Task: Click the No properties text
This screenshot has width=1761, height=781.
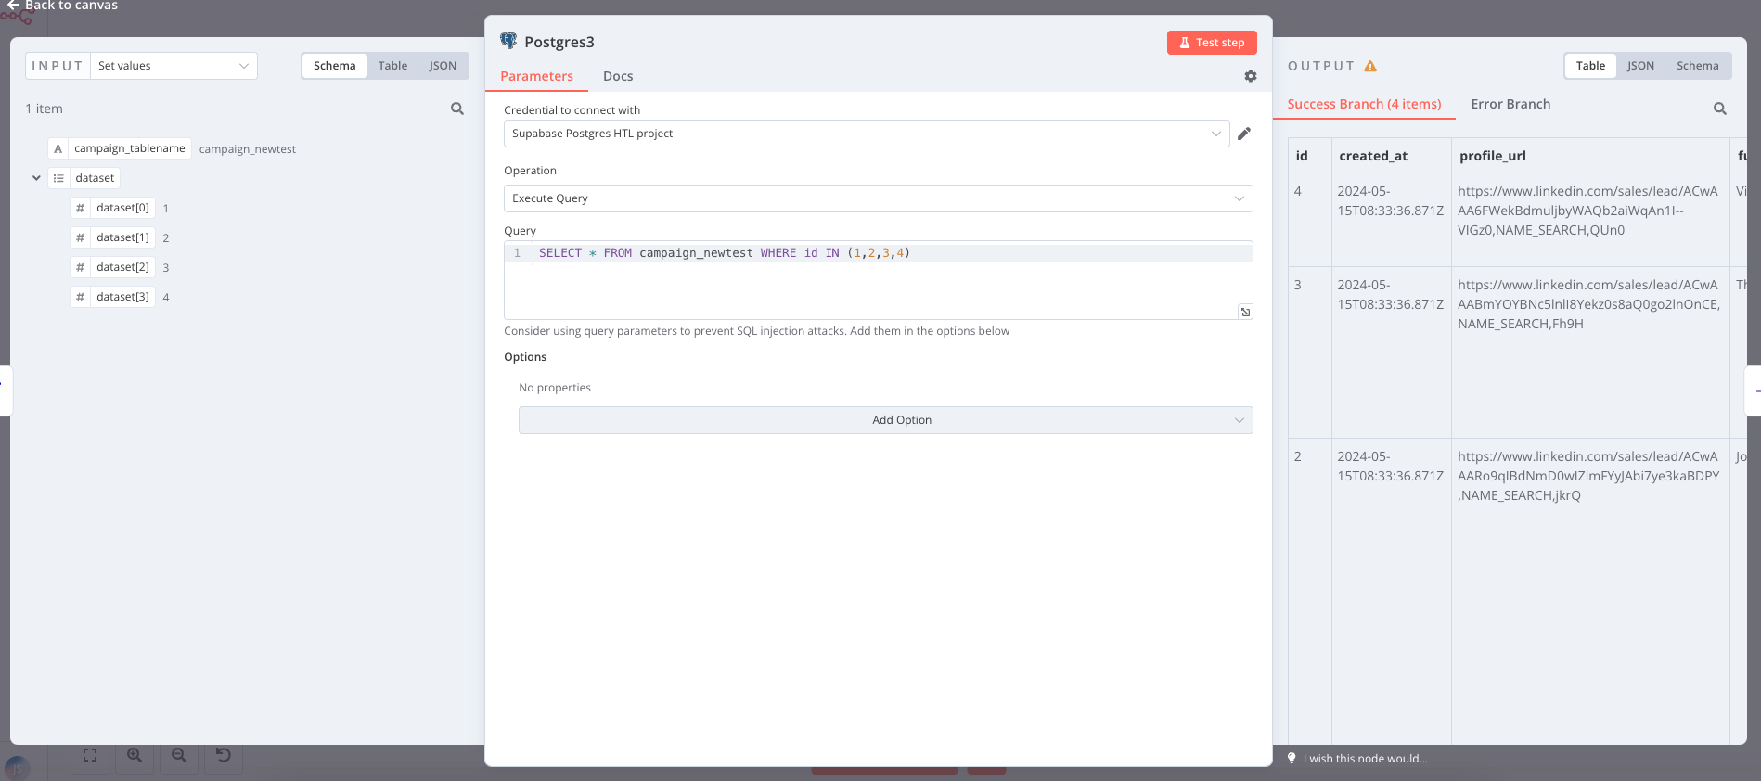Action: pos(555,388)
